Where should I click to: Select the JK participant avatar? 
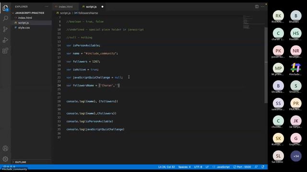point(296,121)
